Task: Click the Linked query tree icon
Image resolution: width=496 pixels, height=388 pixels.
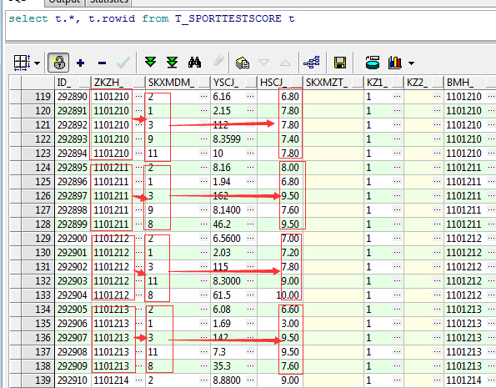Action: 312,63
